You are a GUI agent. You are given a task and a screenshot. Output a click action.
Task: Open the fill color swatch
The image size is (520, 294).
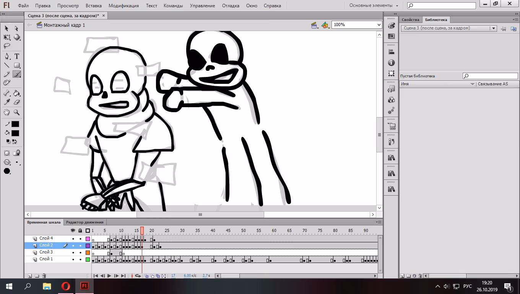(15, 133)
